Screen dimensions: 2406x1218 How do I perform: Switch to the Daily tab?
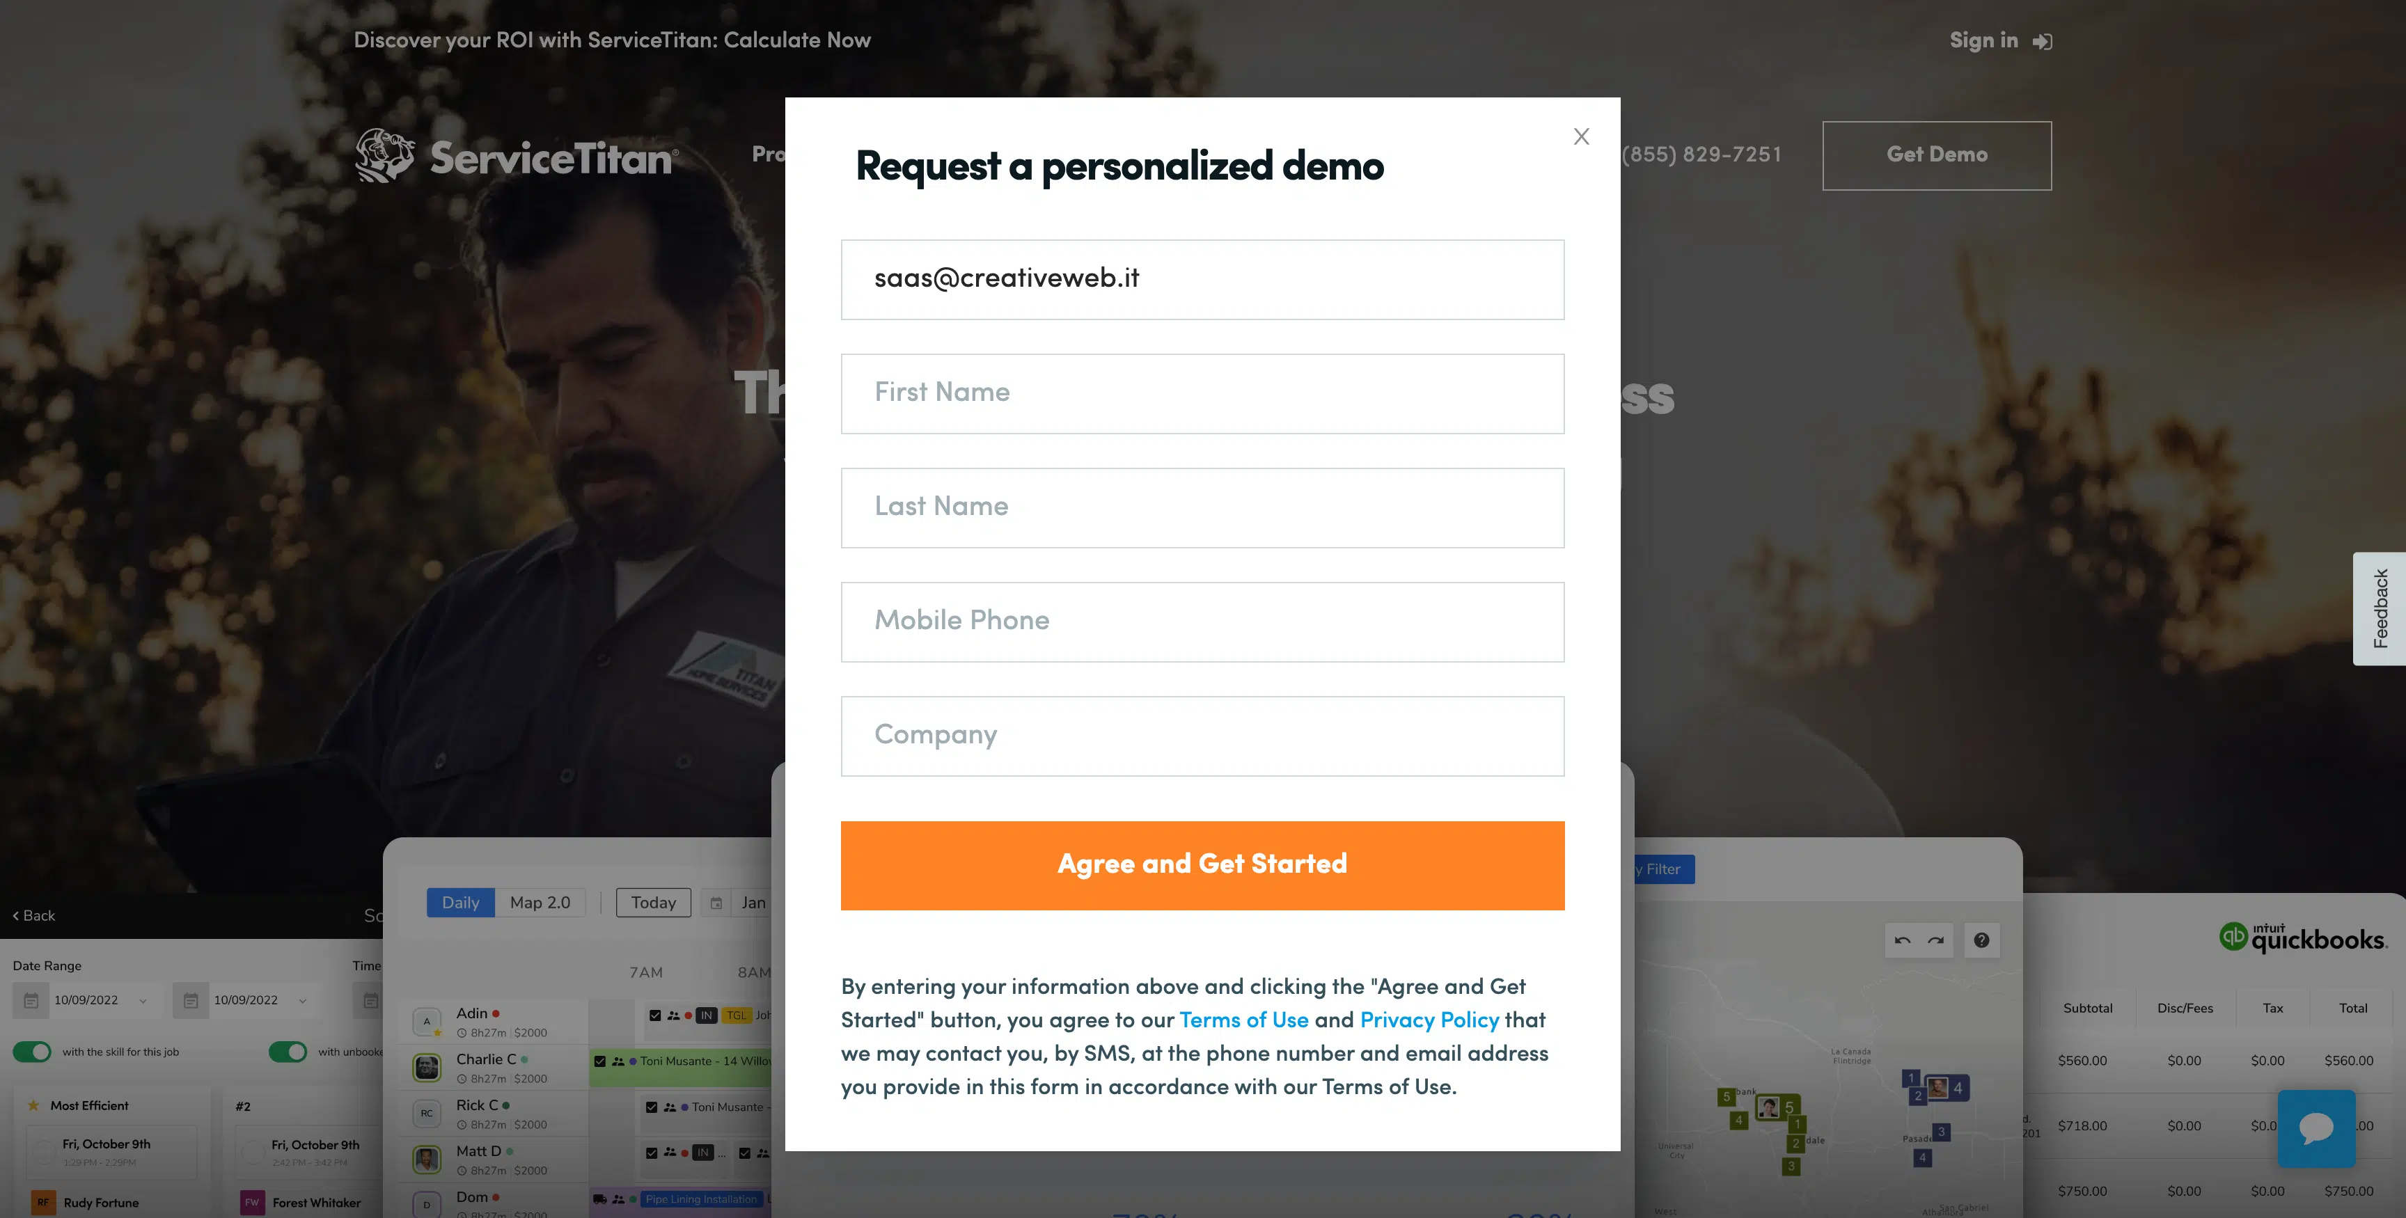(460, 902)
